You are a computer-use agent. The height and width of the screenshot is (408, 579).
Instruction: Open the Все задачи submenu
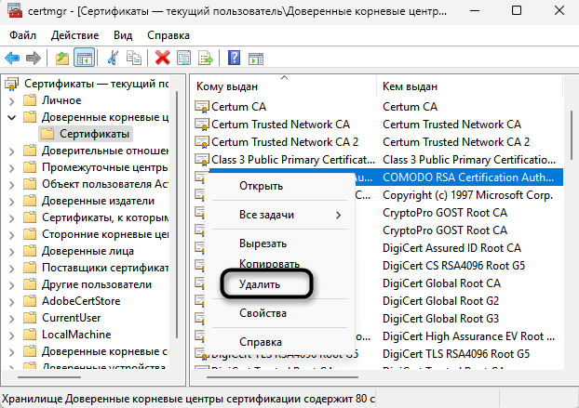[x=268, y=215]
